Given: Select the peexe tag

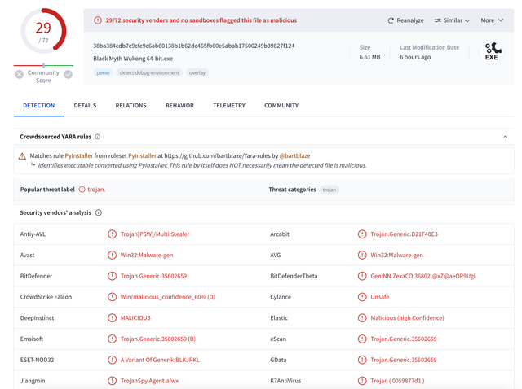Looking at the screenshot, I should point(104,72).
